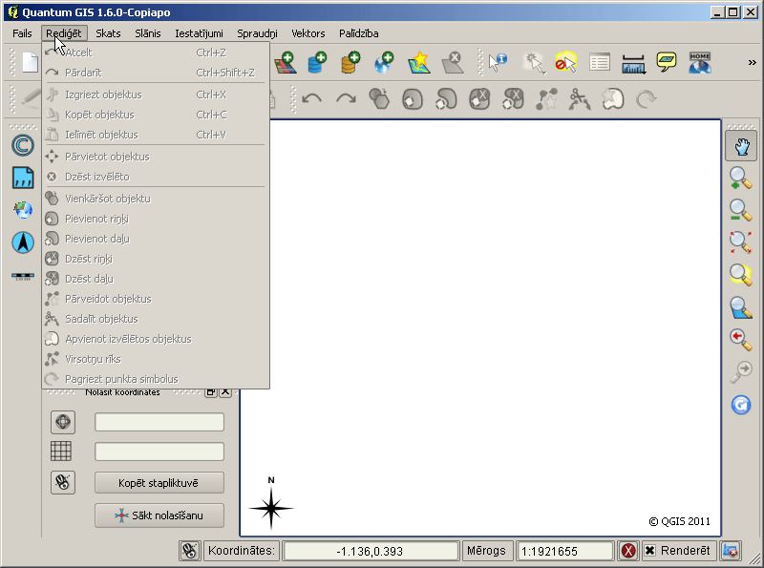Screen dimensions: 764x568
Task: Click the toolbar undo arrow
Action: coord(312,99)
